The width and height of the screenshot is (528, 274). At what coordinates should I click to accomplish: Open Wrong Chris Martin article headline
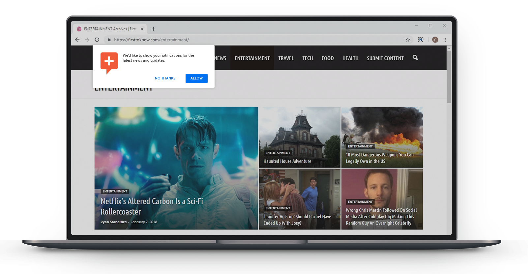coord(381,216)
